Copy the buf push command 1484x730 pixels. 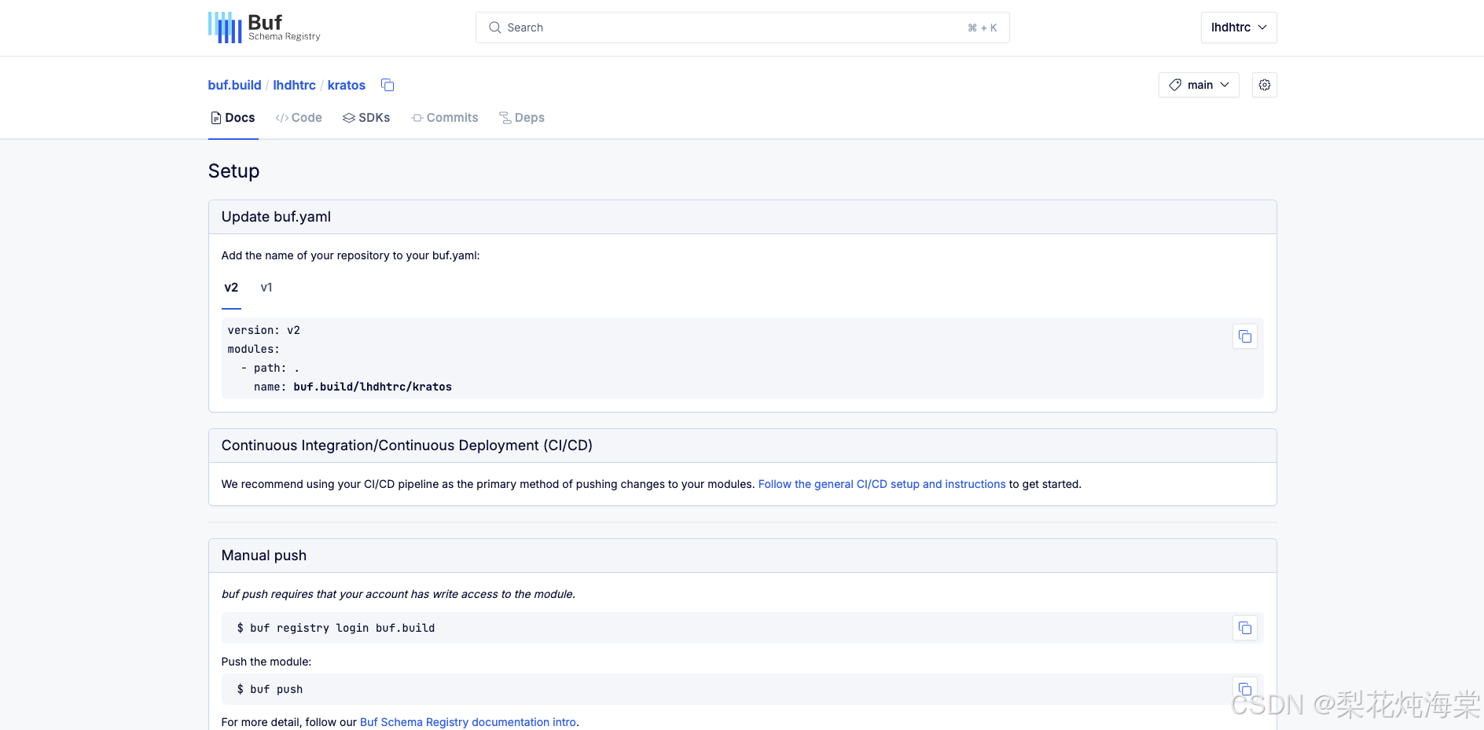pyautogui.click(x=1244, y=689)
